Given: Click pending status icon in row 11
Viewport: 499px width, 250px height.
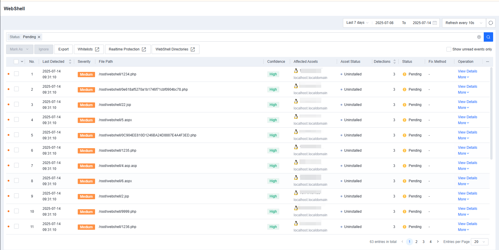Looking at the screenshot, I should pos(405,227).
